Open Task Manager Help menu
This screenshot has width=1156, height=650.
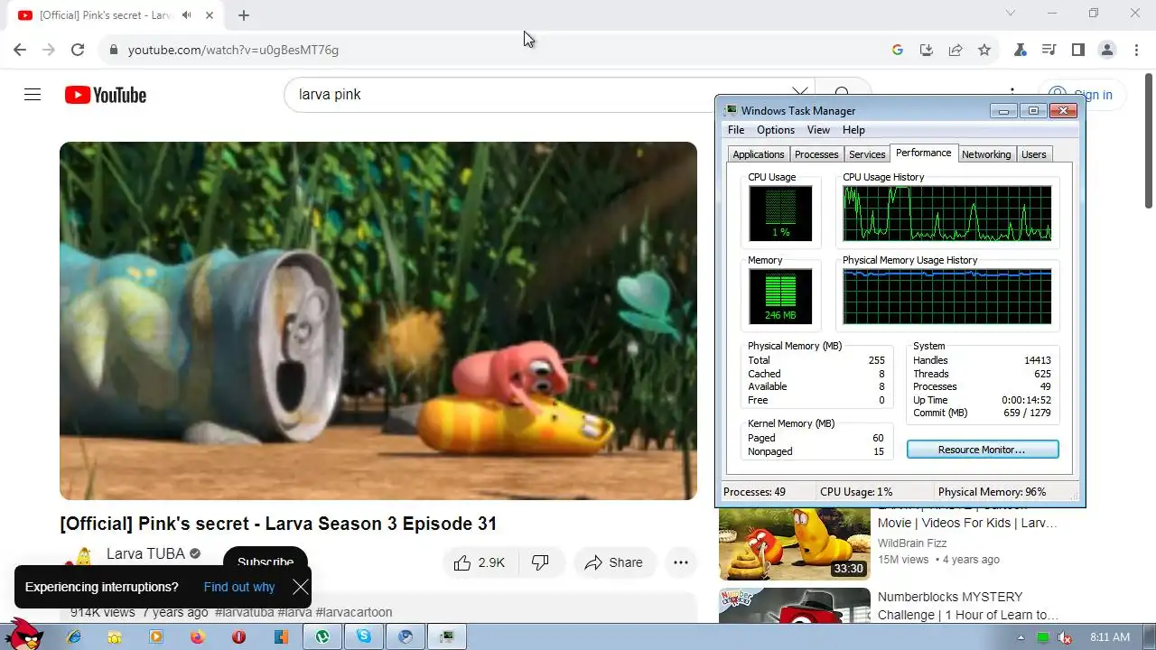point(853,130)
